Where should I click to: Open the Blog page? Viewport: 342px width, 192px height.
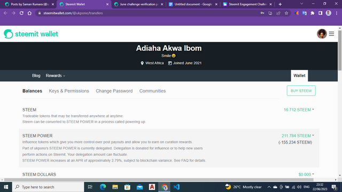(x=36, y=76)
